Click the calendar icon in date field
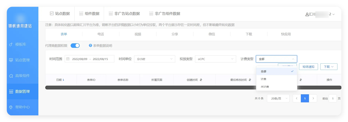 coord(68,59)
